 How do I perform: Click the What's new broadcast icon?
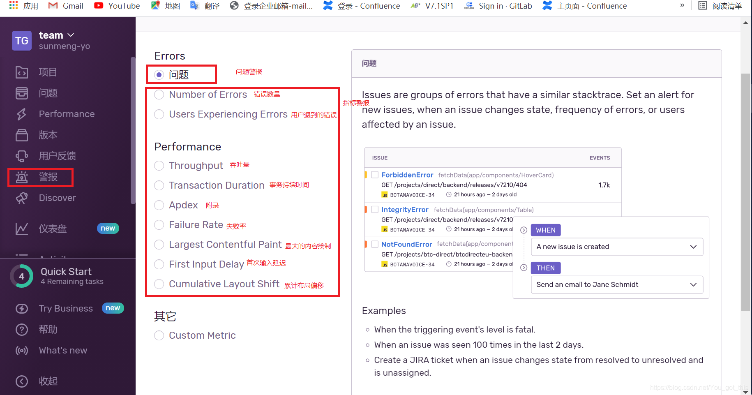coord(22,351)
